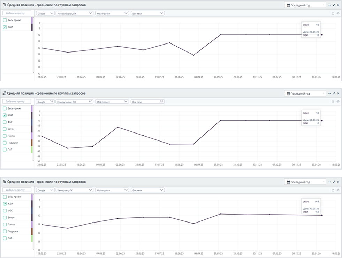Open the Новосибирск, ПК region dropdown

[x=74, y=13]
